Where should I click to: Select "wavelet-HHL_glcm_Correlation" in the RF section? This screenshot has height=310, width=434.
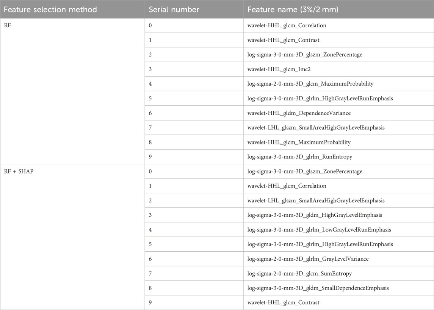287,25
